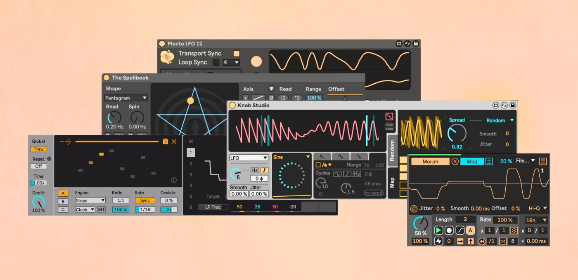This screenshot has height=280, width=578.
Task: Click the list menu icon beside File...
Action: point(543,161)
